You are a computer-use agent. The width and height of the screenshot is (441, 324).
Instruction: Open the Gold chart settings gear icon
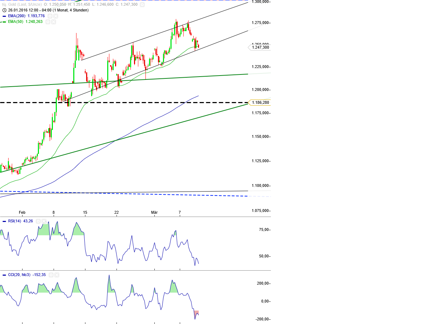pos(142,4)
